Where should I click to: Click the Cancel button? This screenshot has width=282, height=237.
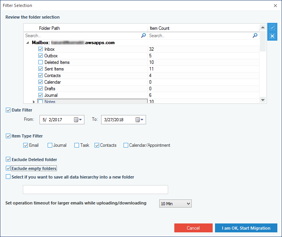click(x=193, y=228)
